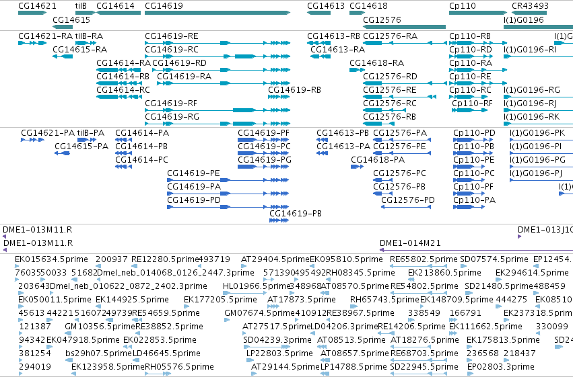Click the CG14613-RB transcript label

coord(333,36)
